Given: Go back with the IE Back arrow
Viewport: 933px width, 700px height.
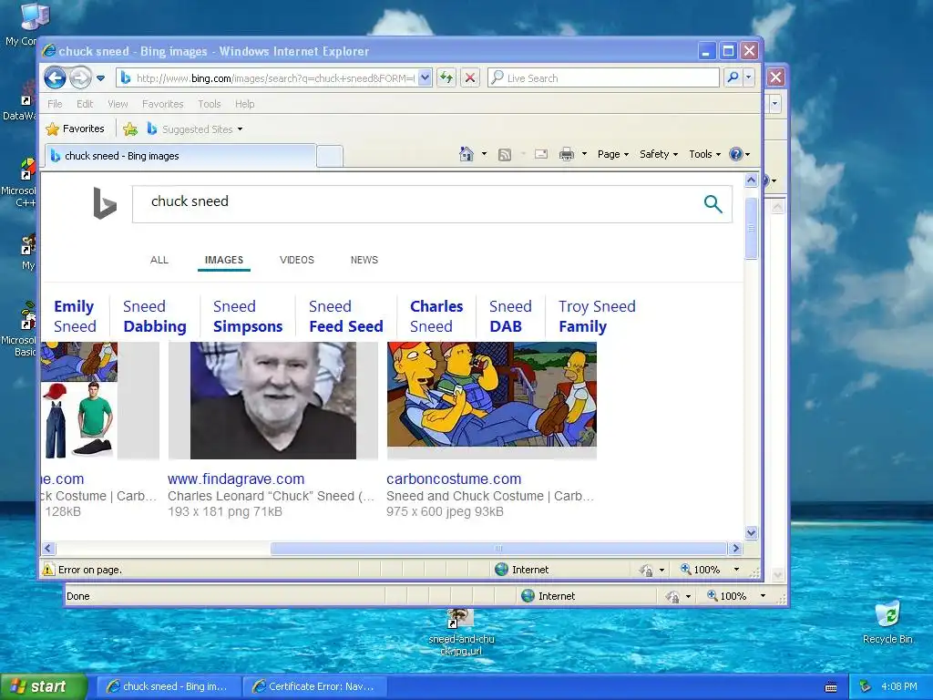Looking at the screenshot, I should (55, 77).
